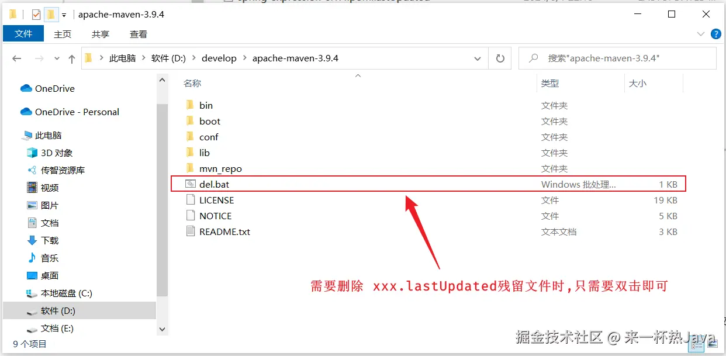This screenshot has height=356, width=726.
Task: Select the README.txt file name
Action: 224,231
